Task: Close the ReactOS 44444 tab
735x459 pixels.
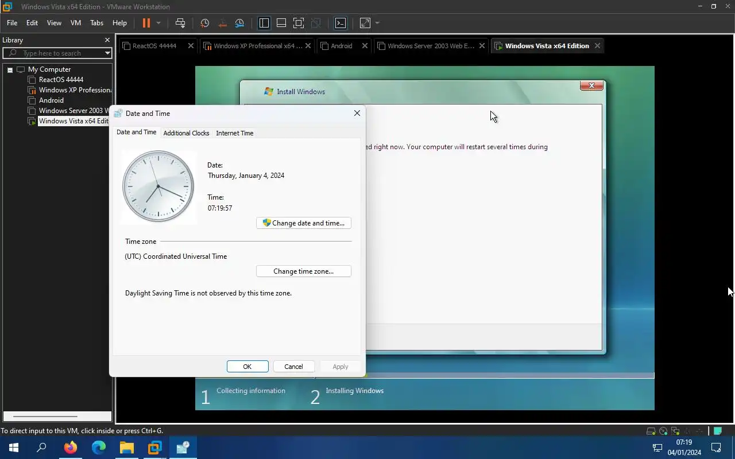Action: [x=191, y=46]
